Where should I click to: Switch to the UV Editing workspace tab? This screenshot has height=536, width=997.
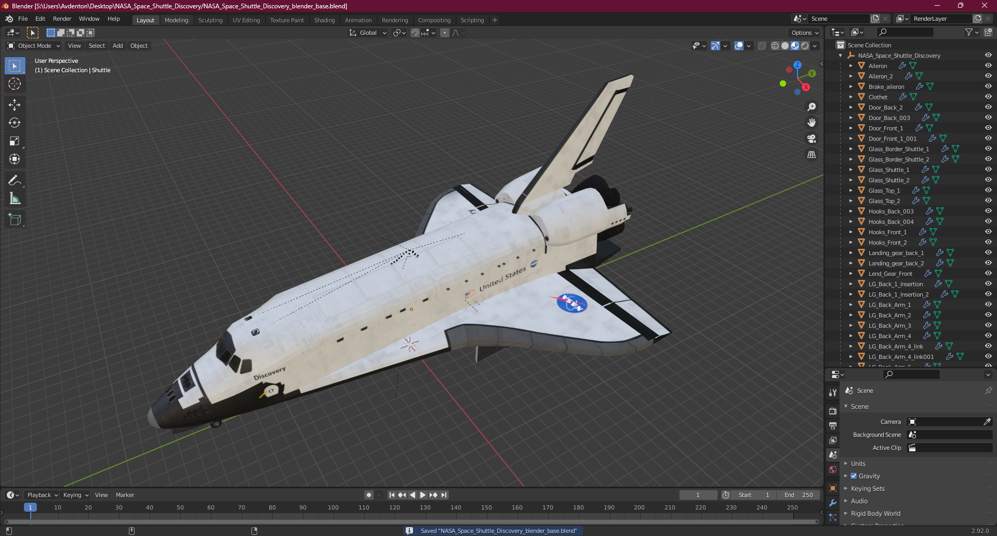point(246,20)
